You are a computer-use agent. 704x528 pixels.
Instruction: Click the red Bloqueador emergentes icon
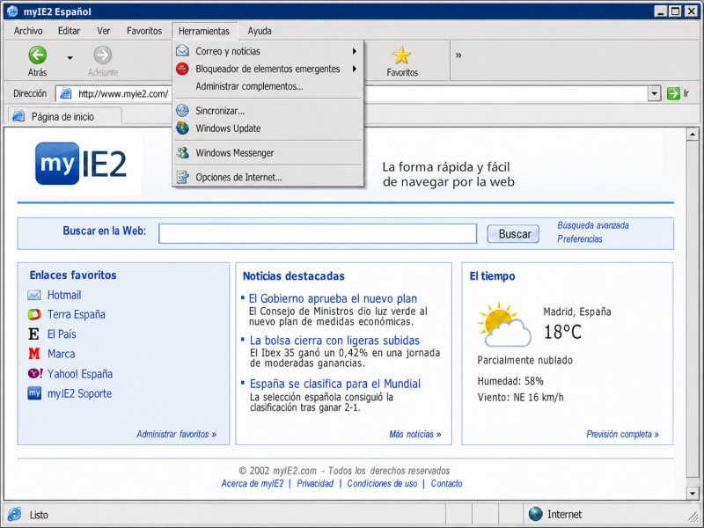[x=182, y=69]
